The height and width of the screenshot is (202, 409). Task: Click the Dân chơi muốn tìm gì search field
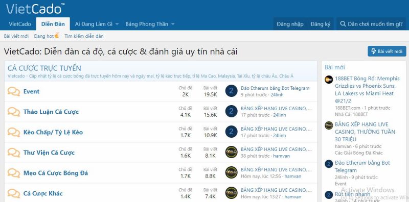tap(372, 24)
